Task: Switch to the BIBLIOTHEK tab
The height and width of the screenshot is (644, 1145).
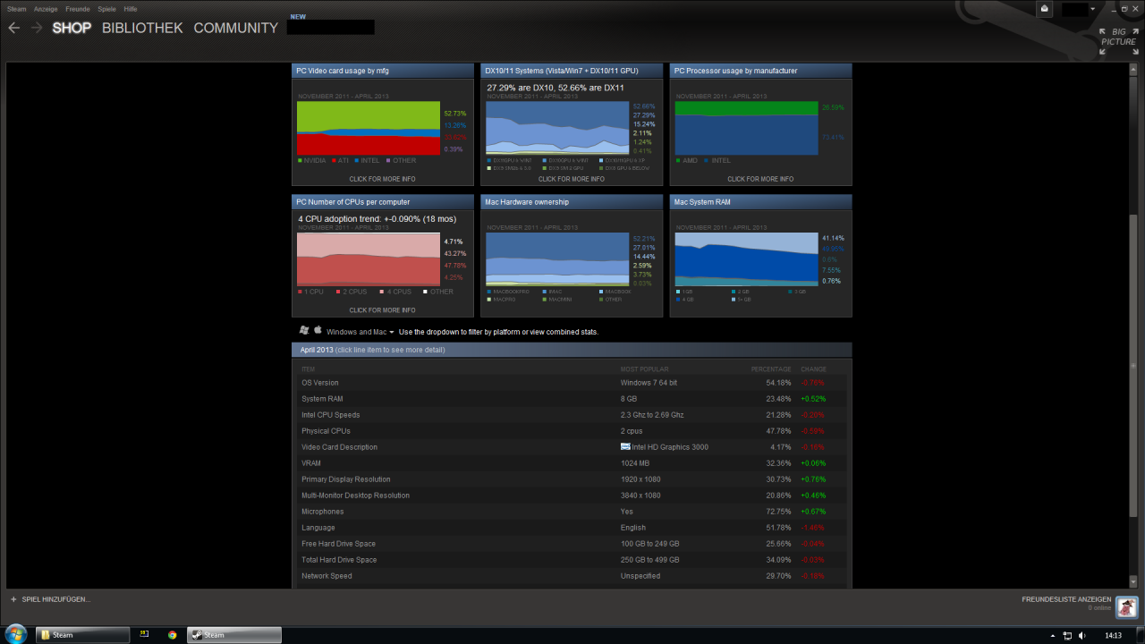Action: pos(142,28)
